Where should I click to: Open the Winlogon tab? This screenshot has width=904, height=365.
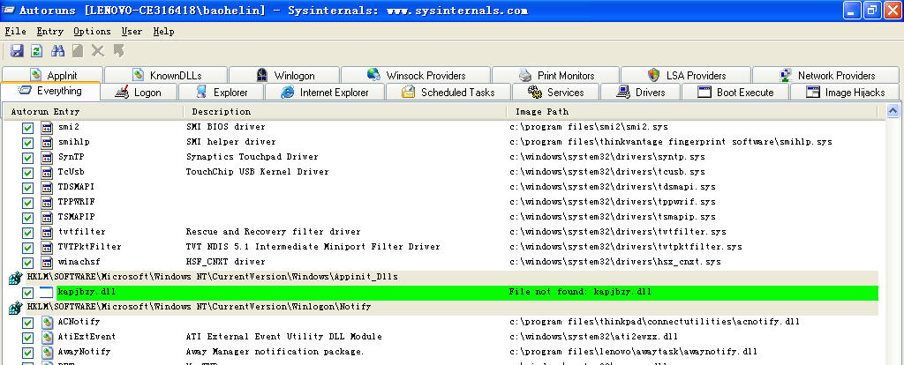click(285, 76)
